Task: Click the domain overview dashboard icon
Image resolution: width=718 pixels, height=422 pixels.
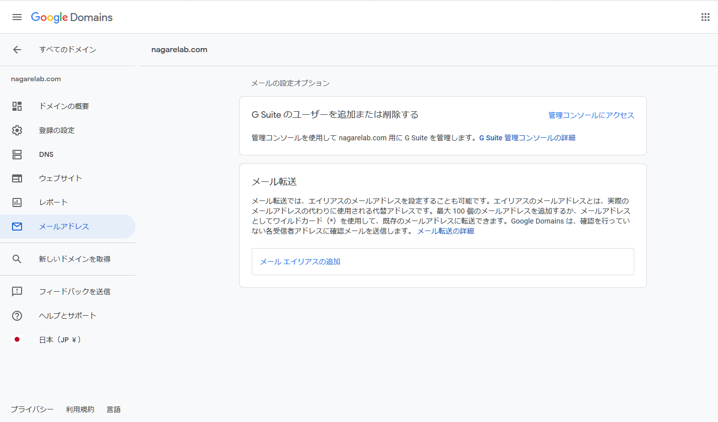Action: (17, 106)
